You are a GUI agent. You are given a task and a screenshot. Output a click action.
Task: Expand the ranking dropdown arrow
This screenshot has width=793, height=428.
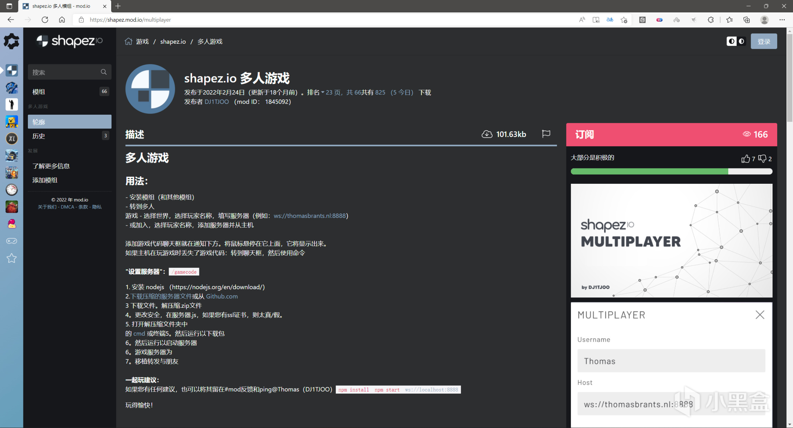click(323, 92)
